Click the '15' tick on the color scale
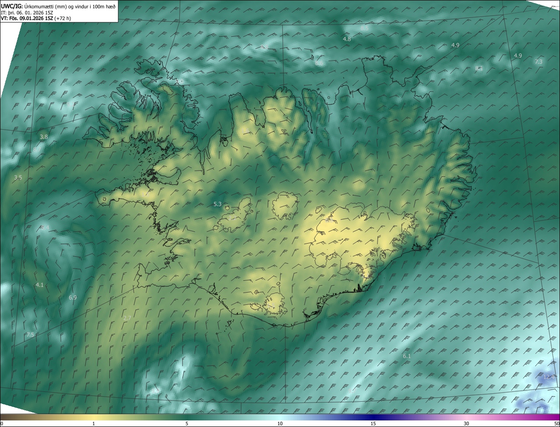This screenshot has width=560, height=427. click(x=373, y=424)
